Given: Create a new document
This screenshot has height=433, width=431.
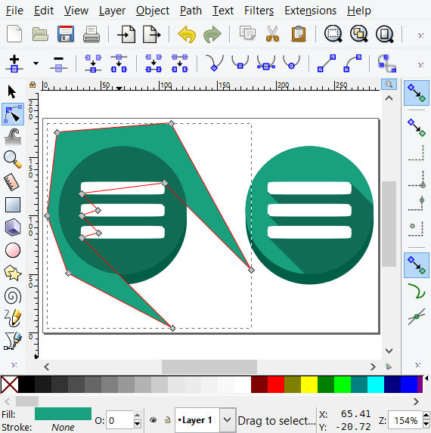Looking at the screenshot, I should click(x=14, y=34).
